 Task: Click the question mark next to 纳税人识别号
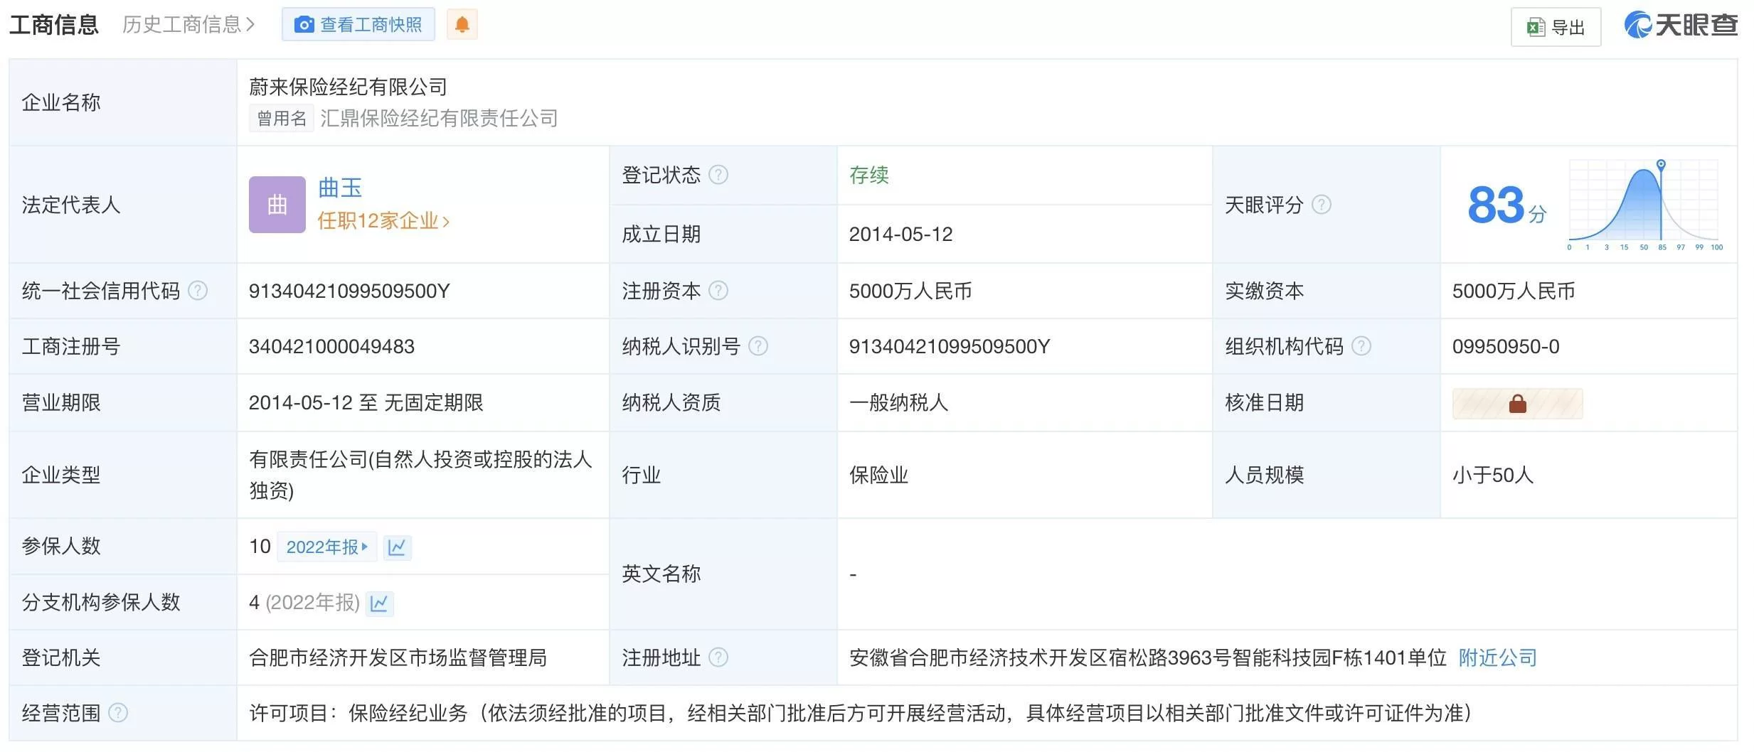coord(758,346)
